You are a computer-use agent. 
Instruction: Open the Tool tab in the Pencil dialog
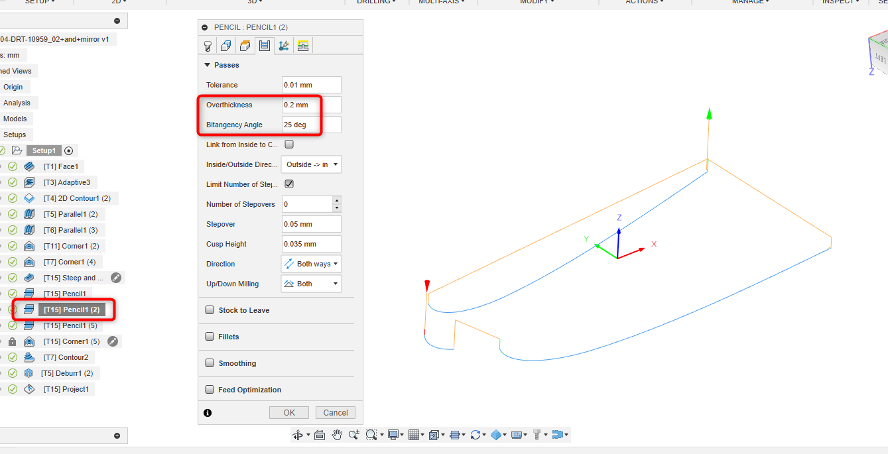point(208,45)
